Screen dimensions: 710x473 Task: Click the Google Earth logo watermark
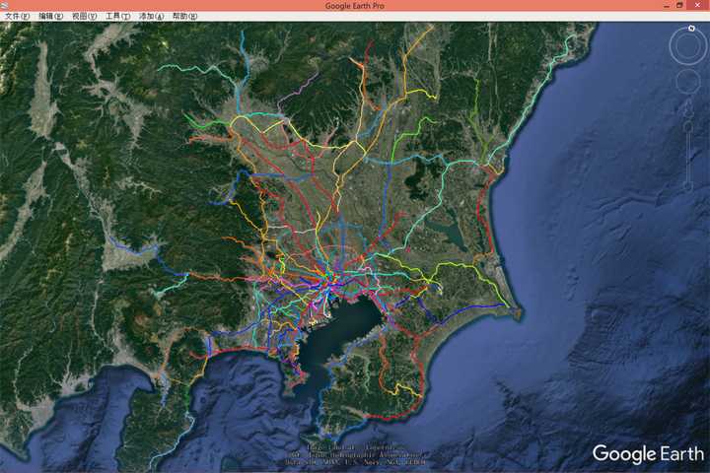648,453
